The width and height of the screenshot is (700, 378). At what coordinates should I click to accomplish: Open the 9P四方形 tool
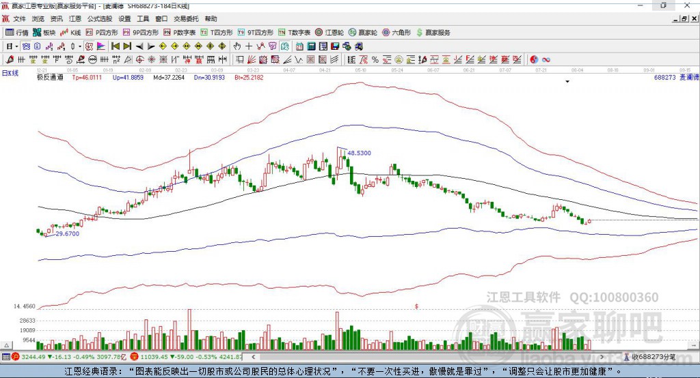pyautogui.click(x=141, y=33)
